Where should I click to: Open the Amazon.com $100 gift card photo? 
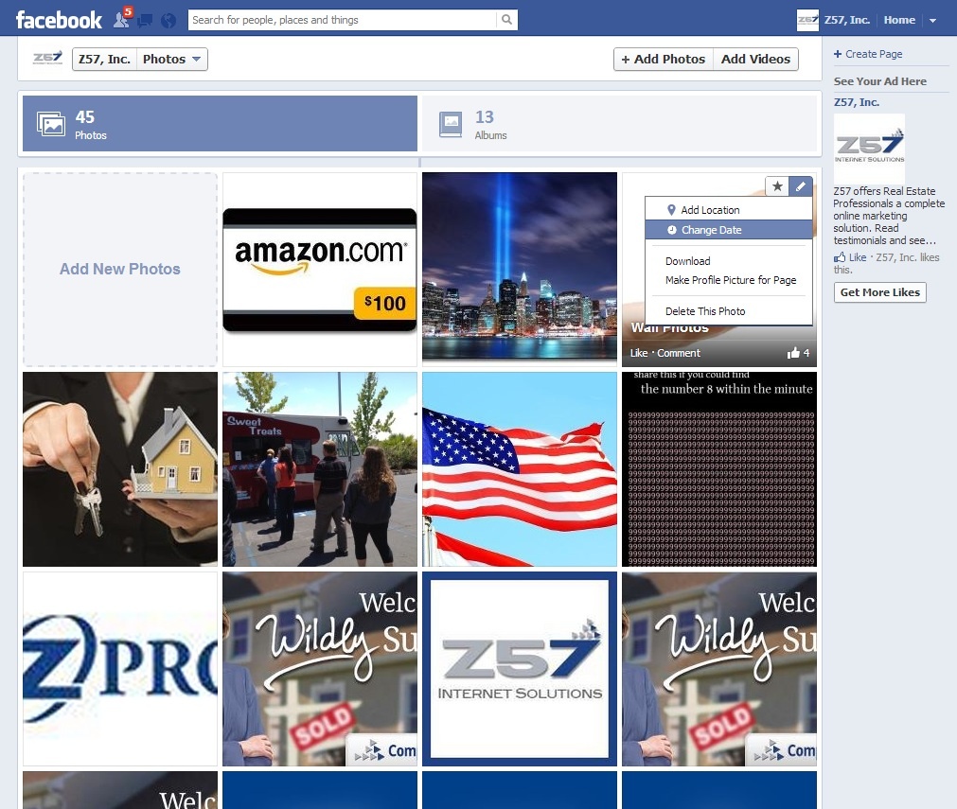coord(320,269)
